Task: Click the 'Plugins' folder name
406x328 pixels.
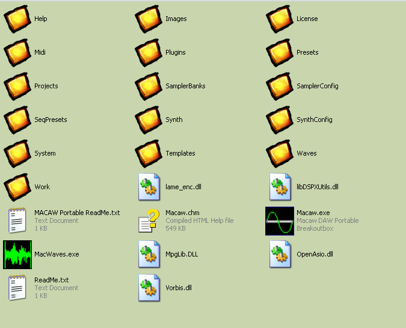Action: (176, 52)
